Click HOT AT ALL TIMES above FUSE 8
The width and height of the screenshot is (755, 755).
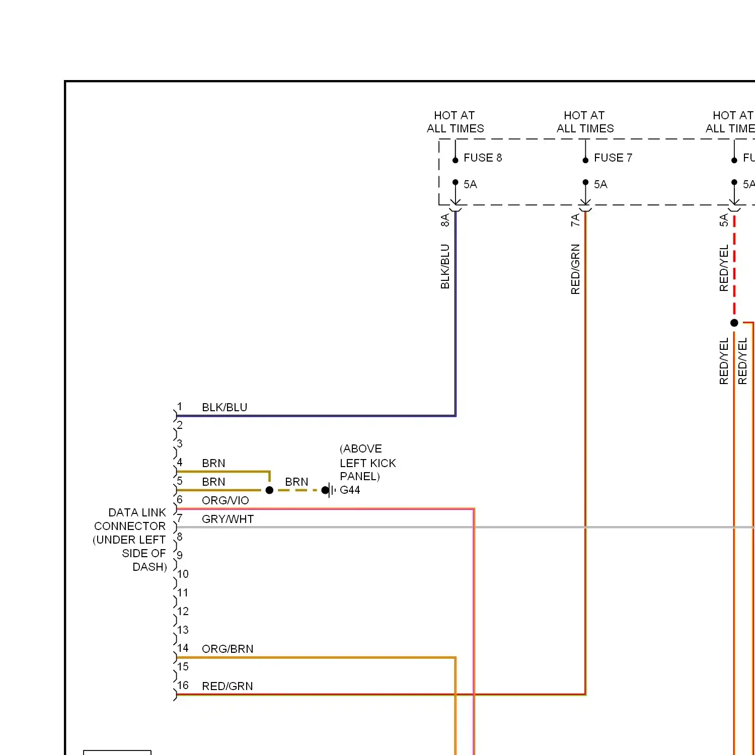(x=455, y=122)
